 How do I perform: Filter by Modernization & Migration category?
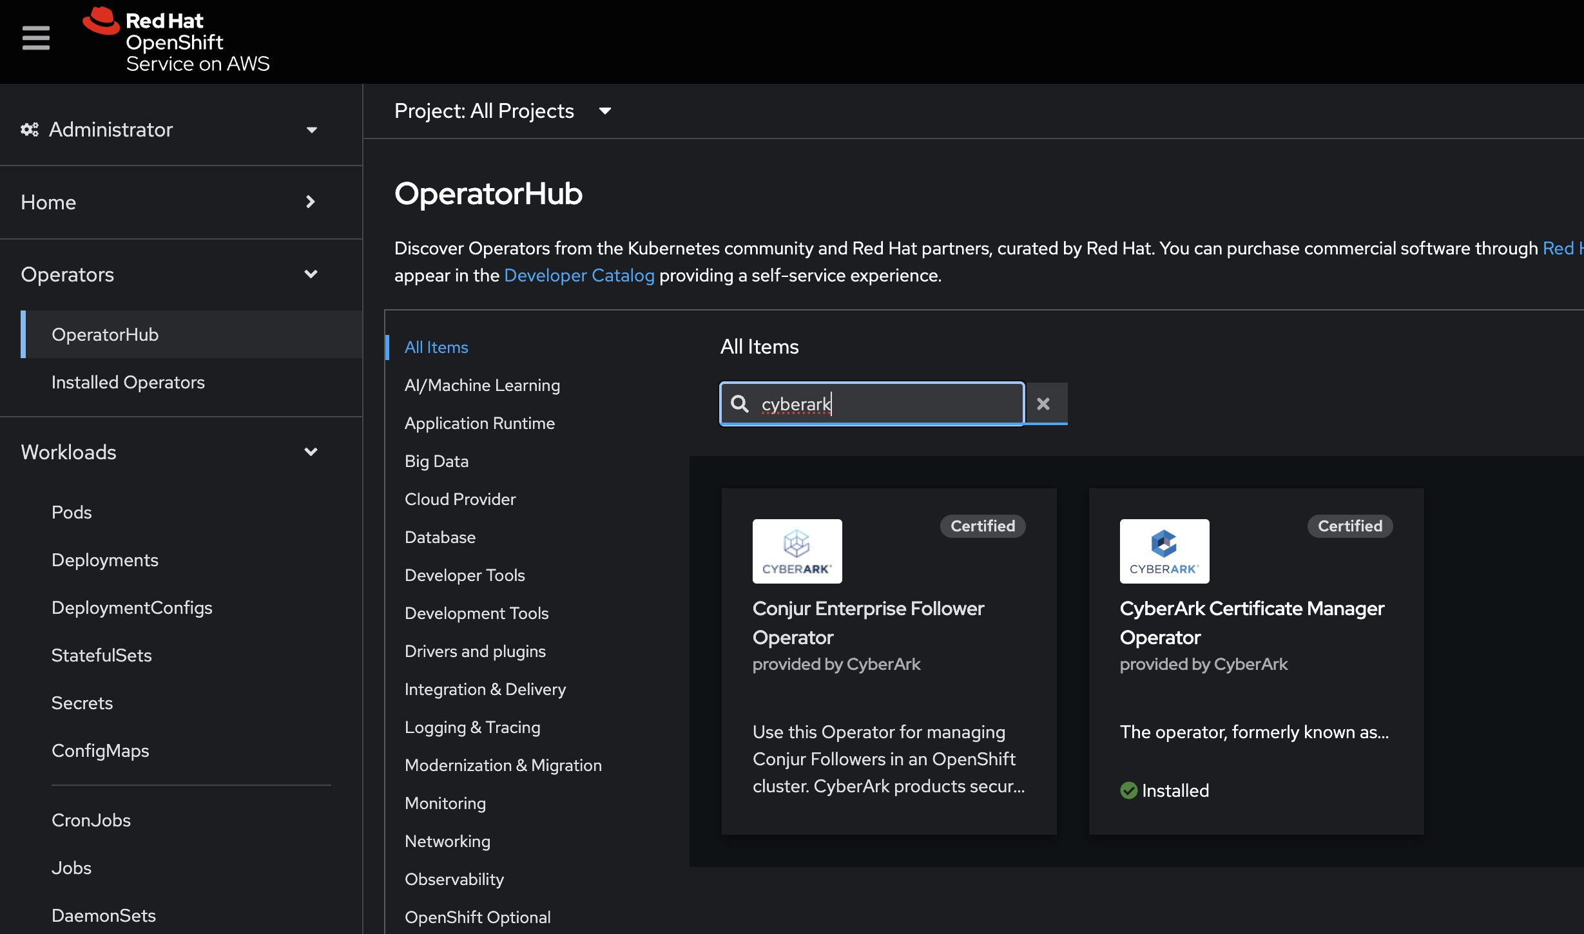pos(503,765)
